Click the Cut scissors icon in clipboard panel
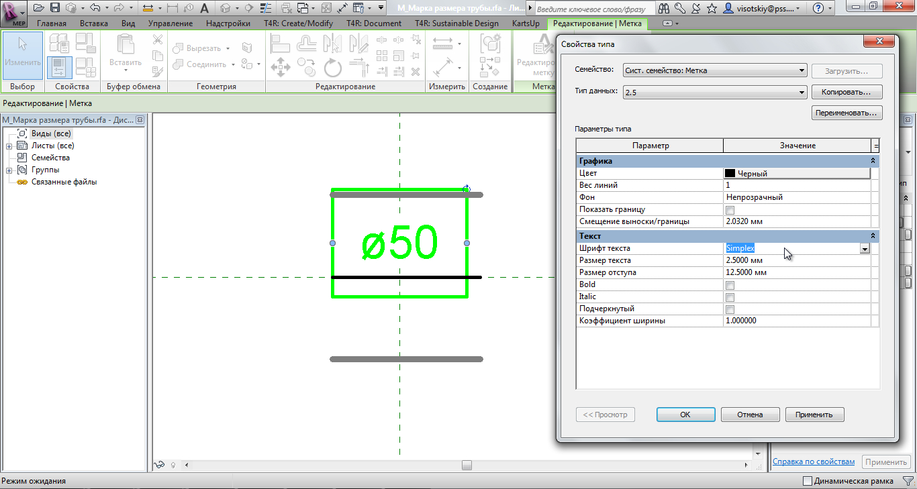917x489 pixels. [158, 40]
